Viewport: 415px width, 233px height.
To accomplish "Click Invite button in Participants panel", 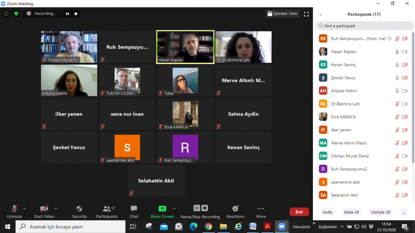I will [327, 212].
